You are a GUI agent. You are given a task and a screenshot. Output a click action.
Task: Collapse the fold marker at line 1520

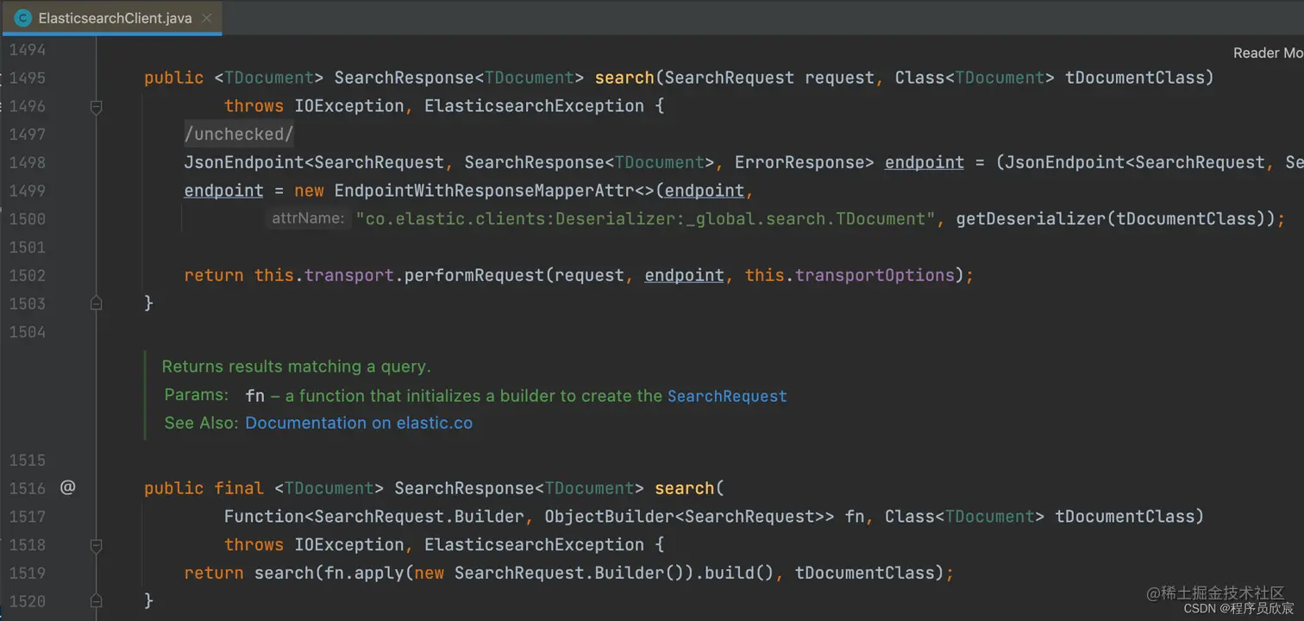tap(96, 601)
